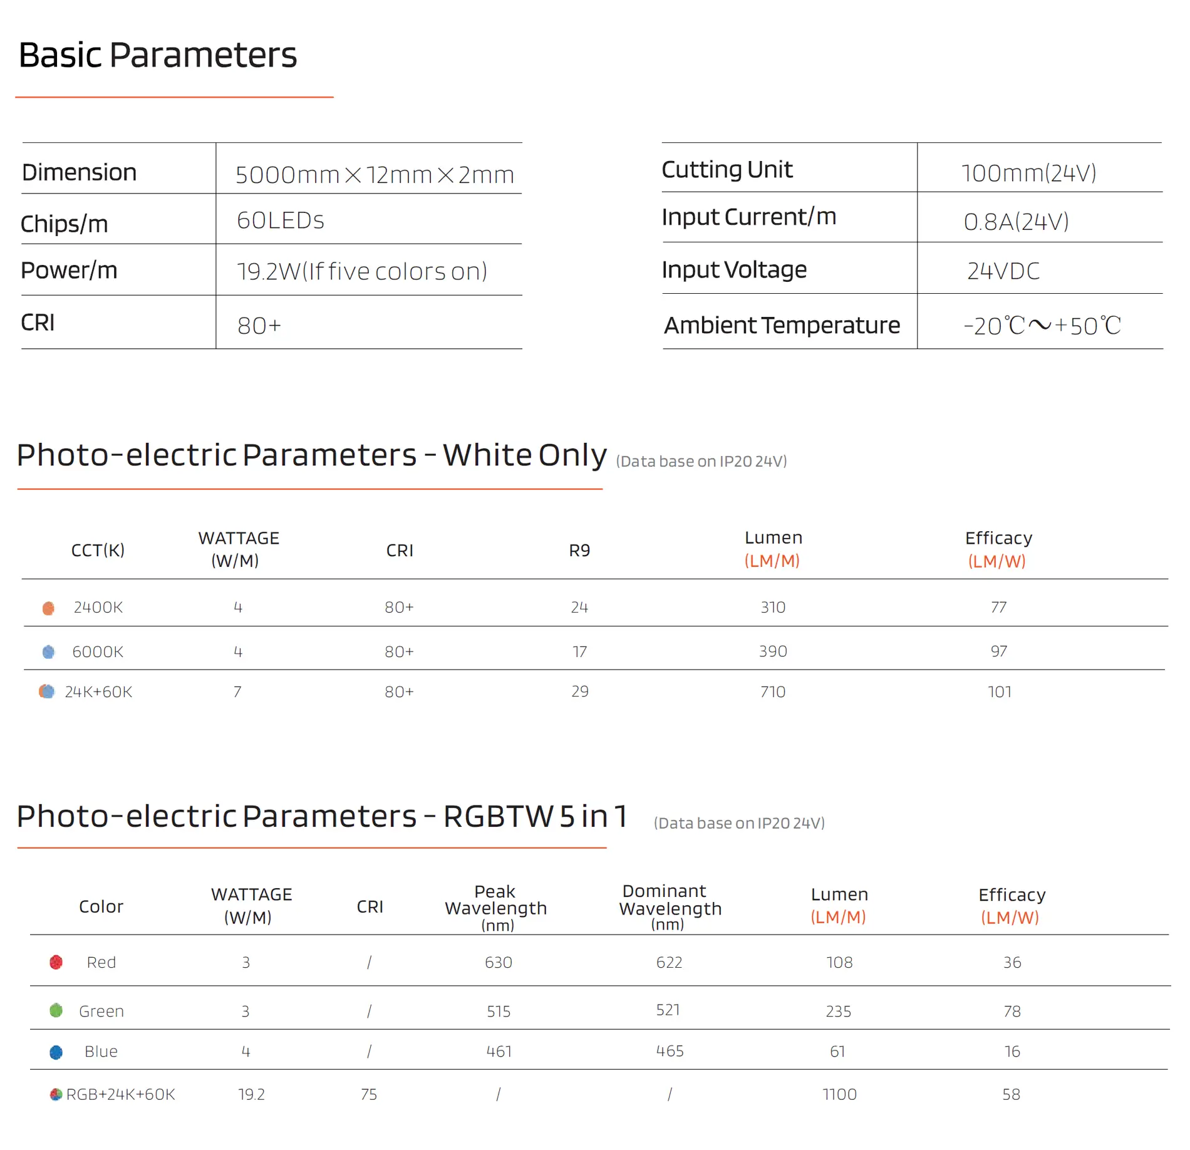Screen dimensions: 1190x1150
Task: Select the White Only section heading
Action: click(x=311, y=455)
